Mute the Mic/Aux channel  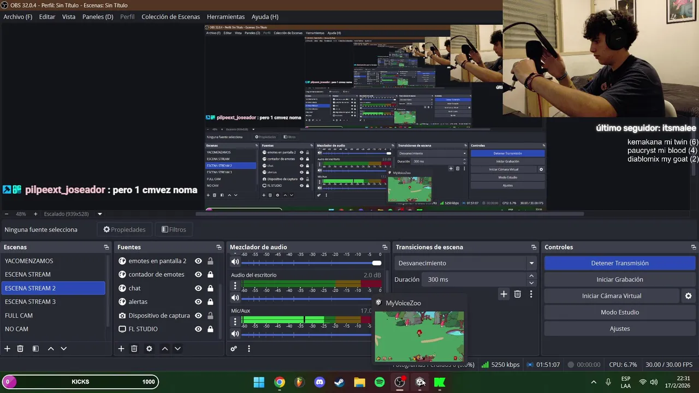(235, 334)
